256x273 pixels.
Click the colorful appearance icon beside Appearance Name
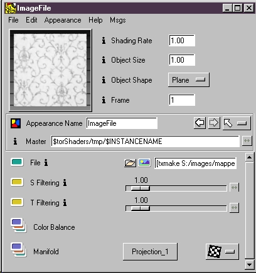16,123
